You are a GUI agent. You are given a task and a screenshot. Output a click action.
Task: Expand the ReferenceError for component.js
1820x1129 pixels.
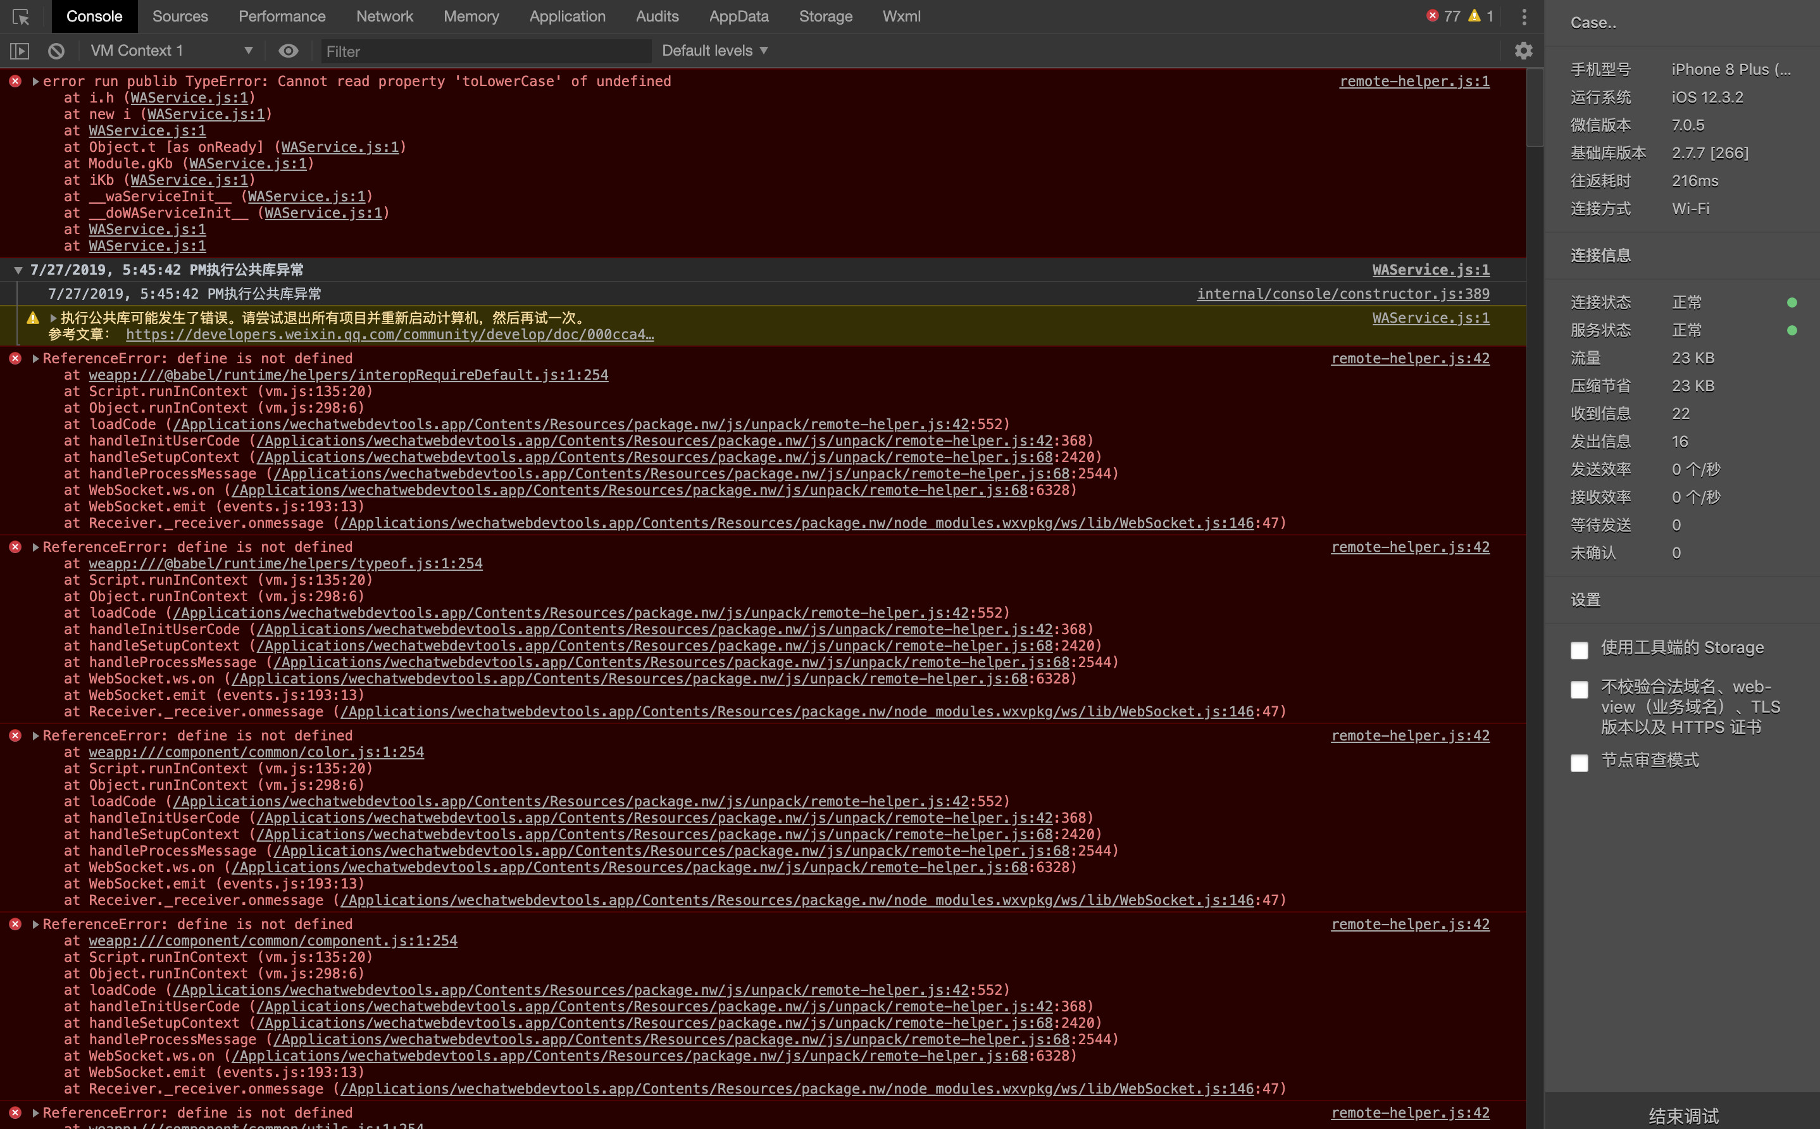coord(35,925)
